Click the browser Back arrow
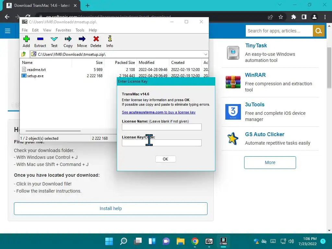 click(x=7, y=17)
